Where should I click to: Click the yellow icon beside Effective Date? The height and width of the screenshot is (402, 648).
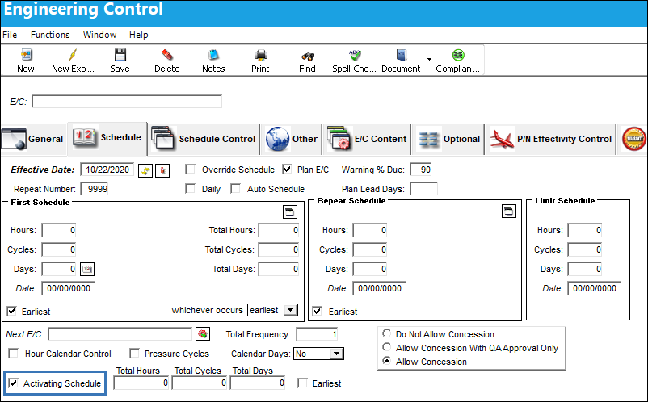(x=145, y=170)
